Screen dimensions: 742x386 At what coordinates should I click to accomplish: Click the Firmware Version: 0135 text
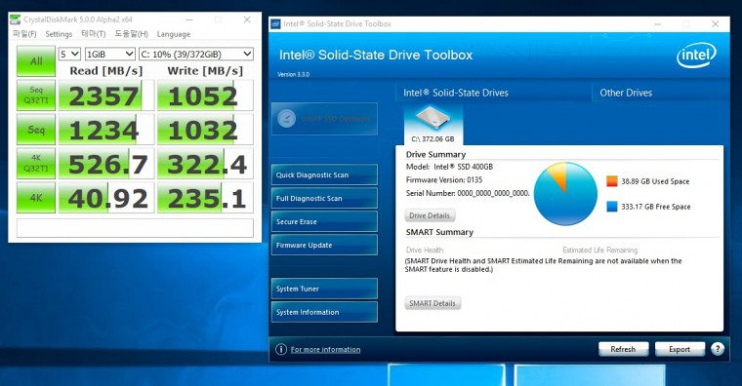(444, 180)
